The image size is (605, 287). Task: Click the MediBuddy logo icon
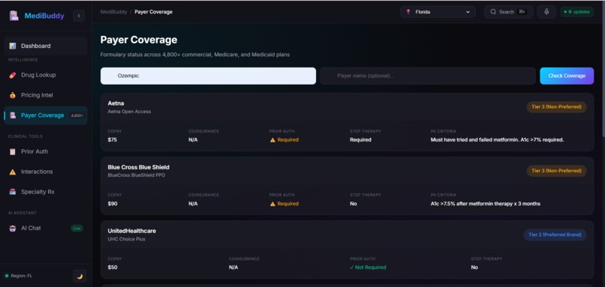[14, 16]
